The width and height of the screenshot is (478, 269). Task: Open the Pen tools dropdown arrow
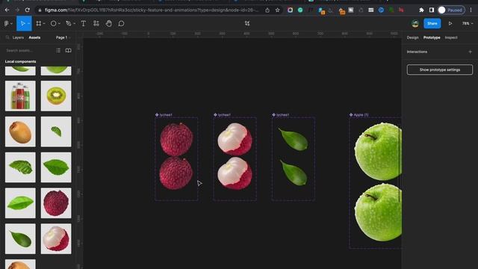coord(75,23)
